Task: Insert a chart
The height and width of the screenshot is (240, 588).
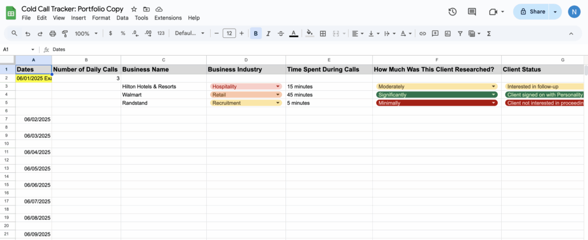Action: (447, 33)
